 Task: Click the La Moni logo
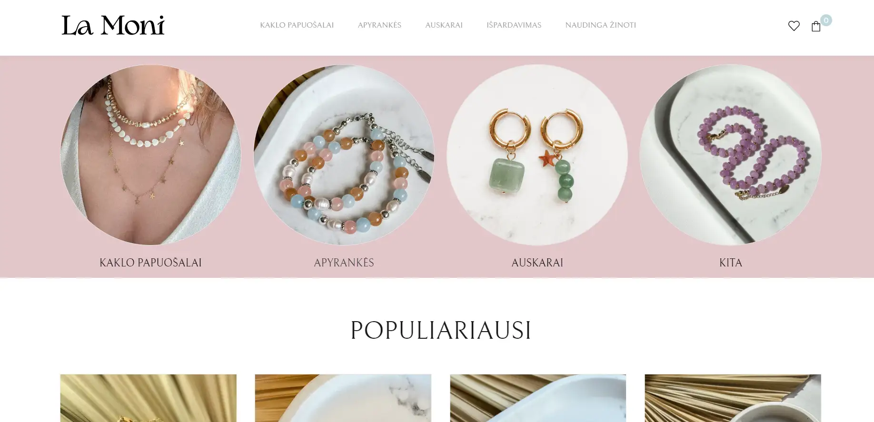pos(113,25)
